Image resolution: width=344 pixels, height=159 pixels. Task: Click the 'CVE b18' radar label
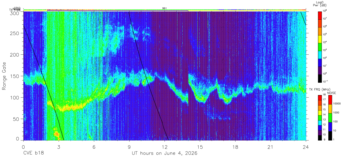[x=33, y=153]
